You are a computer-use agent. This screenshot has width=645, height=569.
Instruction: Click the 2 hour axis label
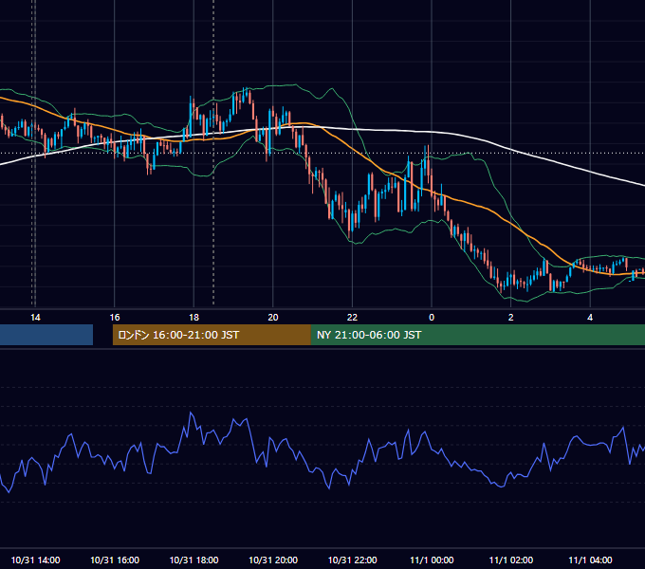point(511,318)
